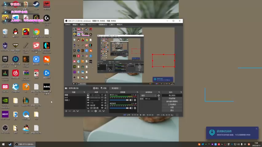Click 启动虚拟摄像机 virtual camera button
Screen dimensions: 262x147
tap(172, 101)
